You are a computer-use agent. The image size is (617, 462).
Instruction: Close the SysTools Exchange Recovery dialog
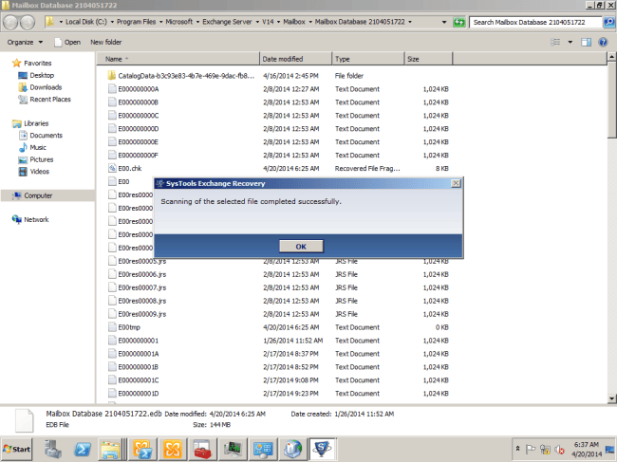[456, 183]
